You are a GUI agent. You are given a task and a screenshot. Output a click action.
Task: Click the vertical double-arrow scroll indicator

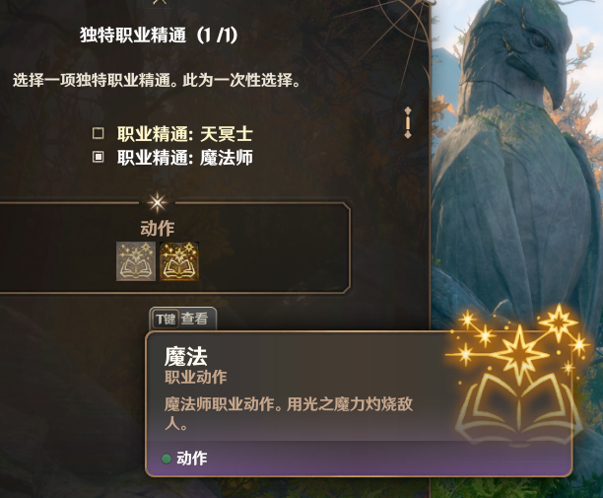pos(408,122)
